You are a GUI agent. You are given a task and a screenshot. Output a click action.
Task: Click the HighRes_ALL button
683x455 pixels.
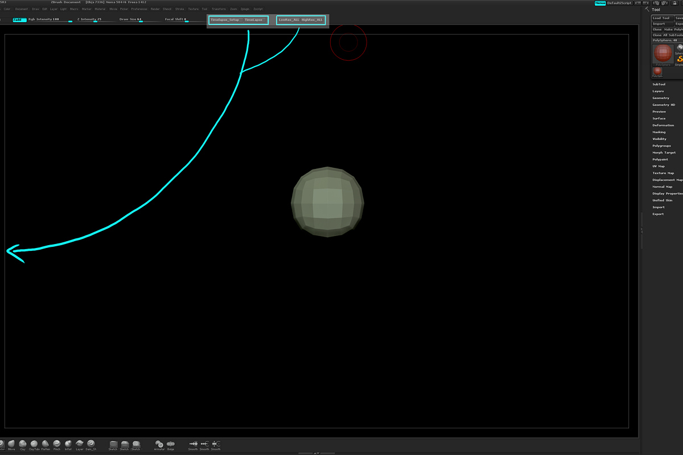[312, 20]
